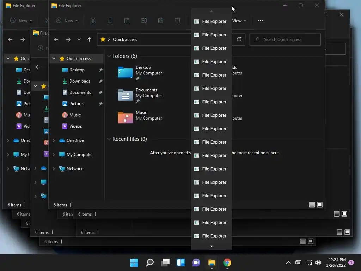This screenshot has width=361, height=271.
Task: Click the Google Chrome taskbar icon
Action: 227,263
